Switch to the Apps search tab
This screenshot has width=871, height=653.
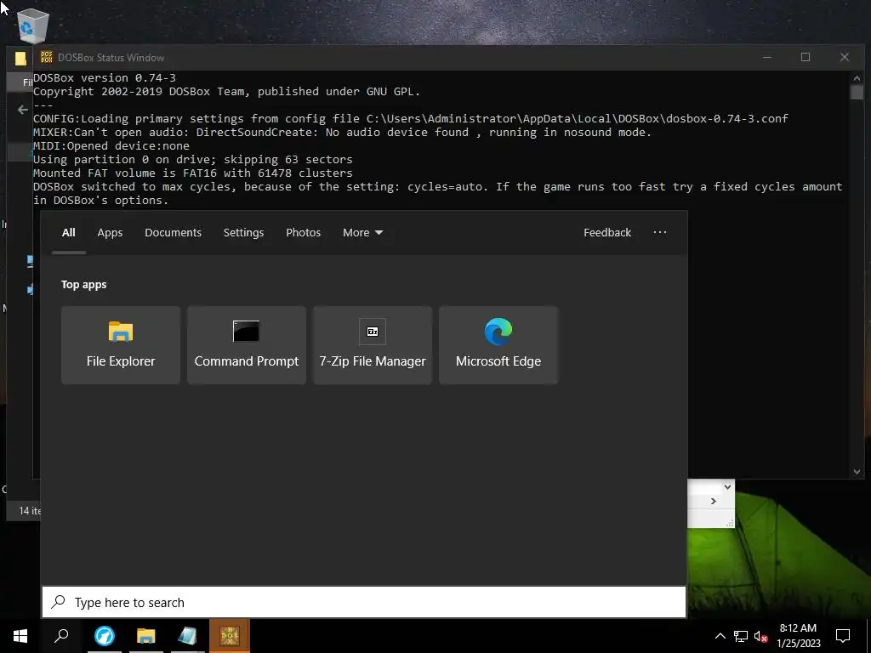click(x=110, y=233)
